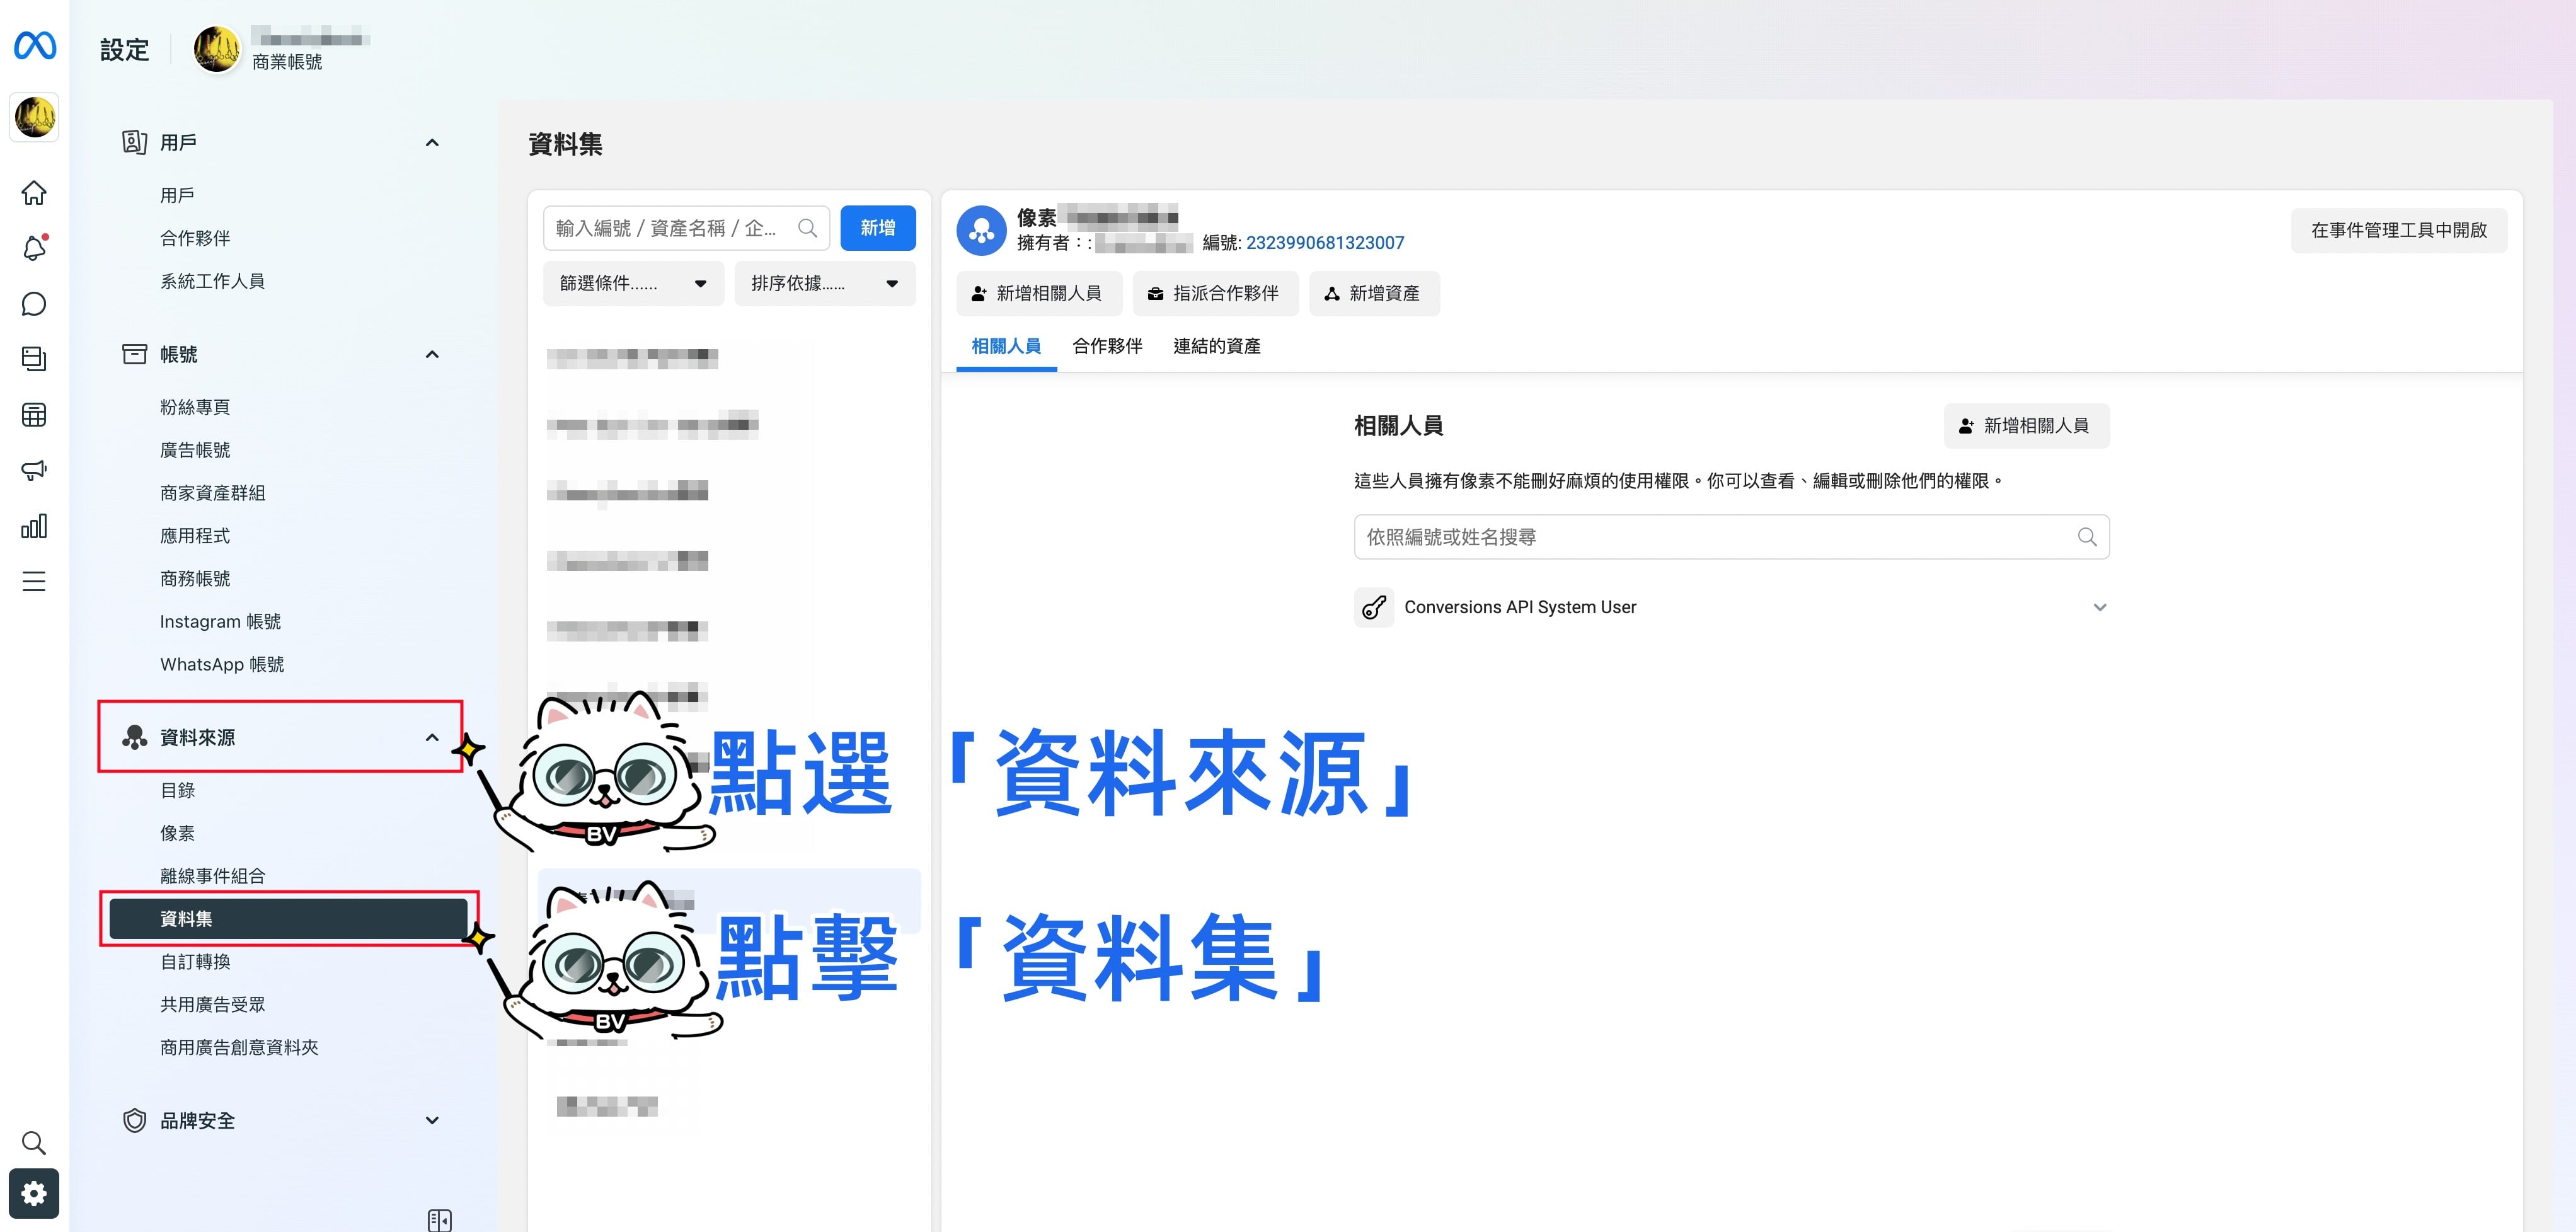Click the pixel dataset avatar icon

981,231
